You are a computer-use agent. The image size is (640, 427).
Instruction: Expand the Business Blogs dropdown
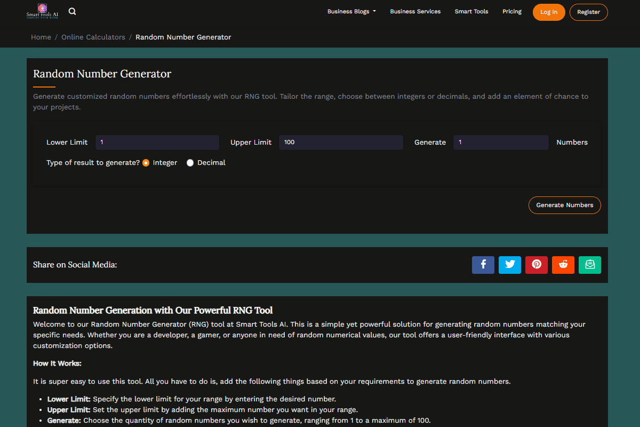351,11
